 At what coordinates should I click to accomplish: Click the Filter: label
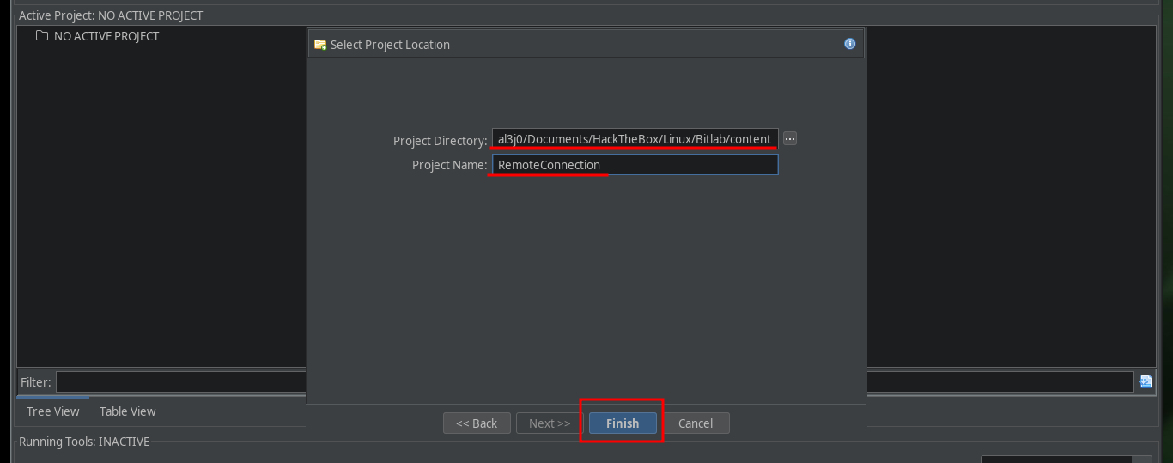[x=36, y=382]
